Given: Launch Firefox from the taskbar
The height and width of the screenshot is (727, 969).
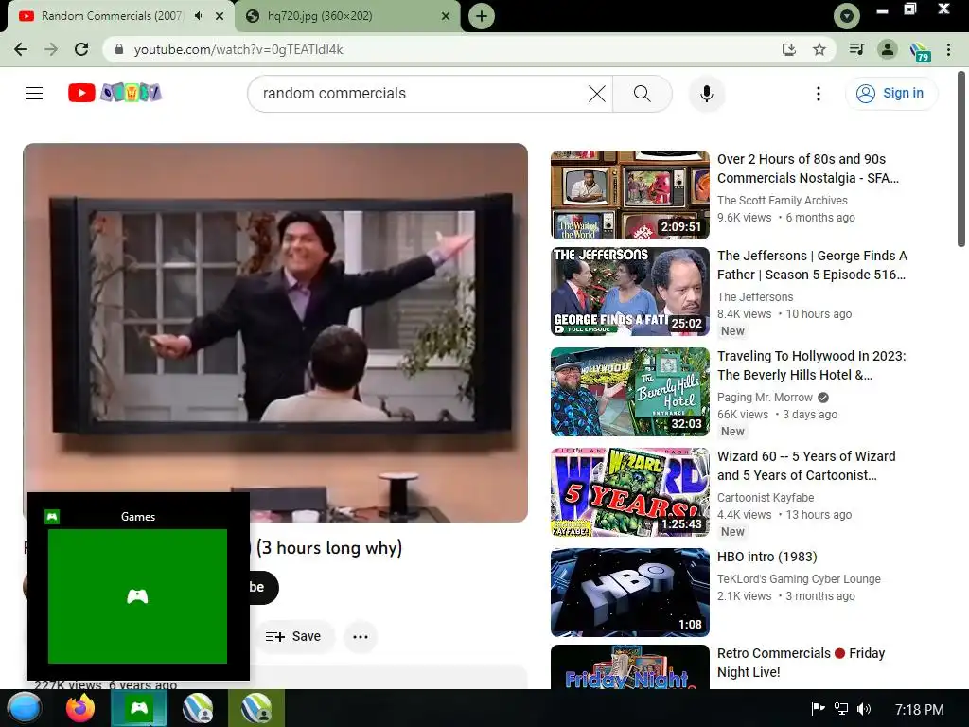Looking at the screenshot, I should (80, 708).
